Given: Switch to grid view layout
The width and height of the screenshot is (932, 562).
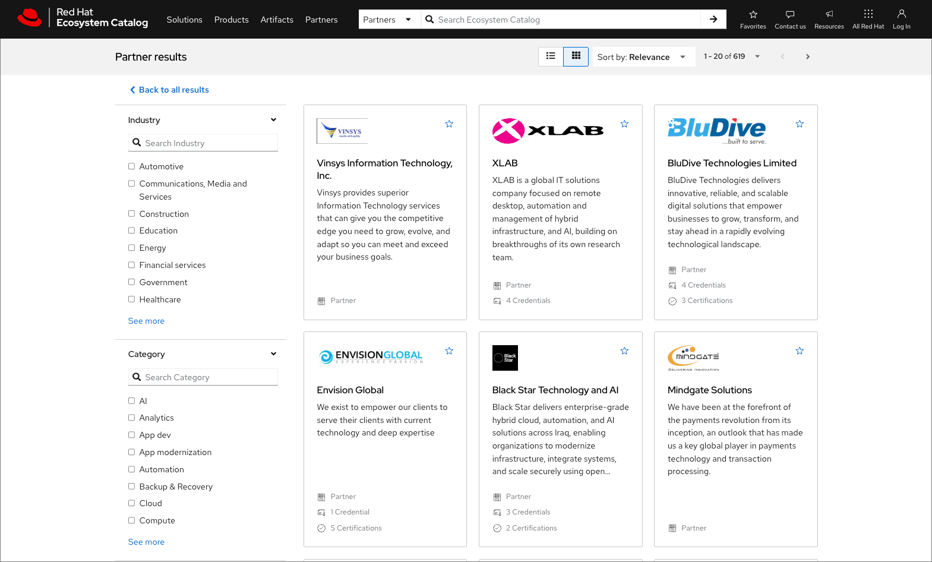Looking at the screenshot, I should click(x=576, y=56).
